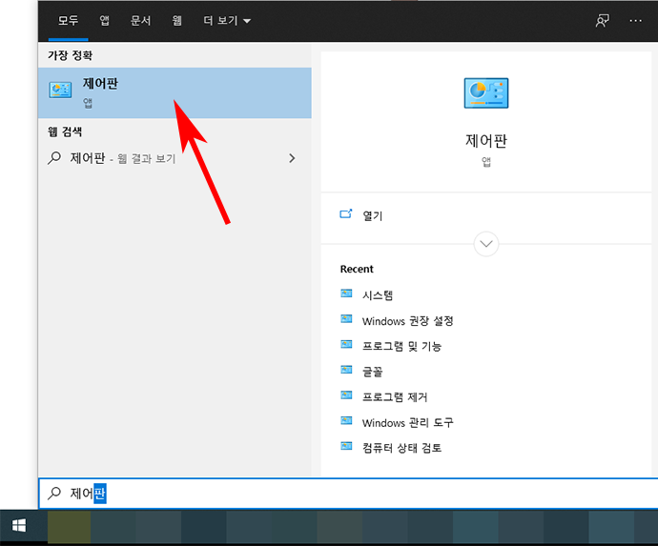
Task: Open Windows 관리 도구 from Recent
Action: click(408, 422)
